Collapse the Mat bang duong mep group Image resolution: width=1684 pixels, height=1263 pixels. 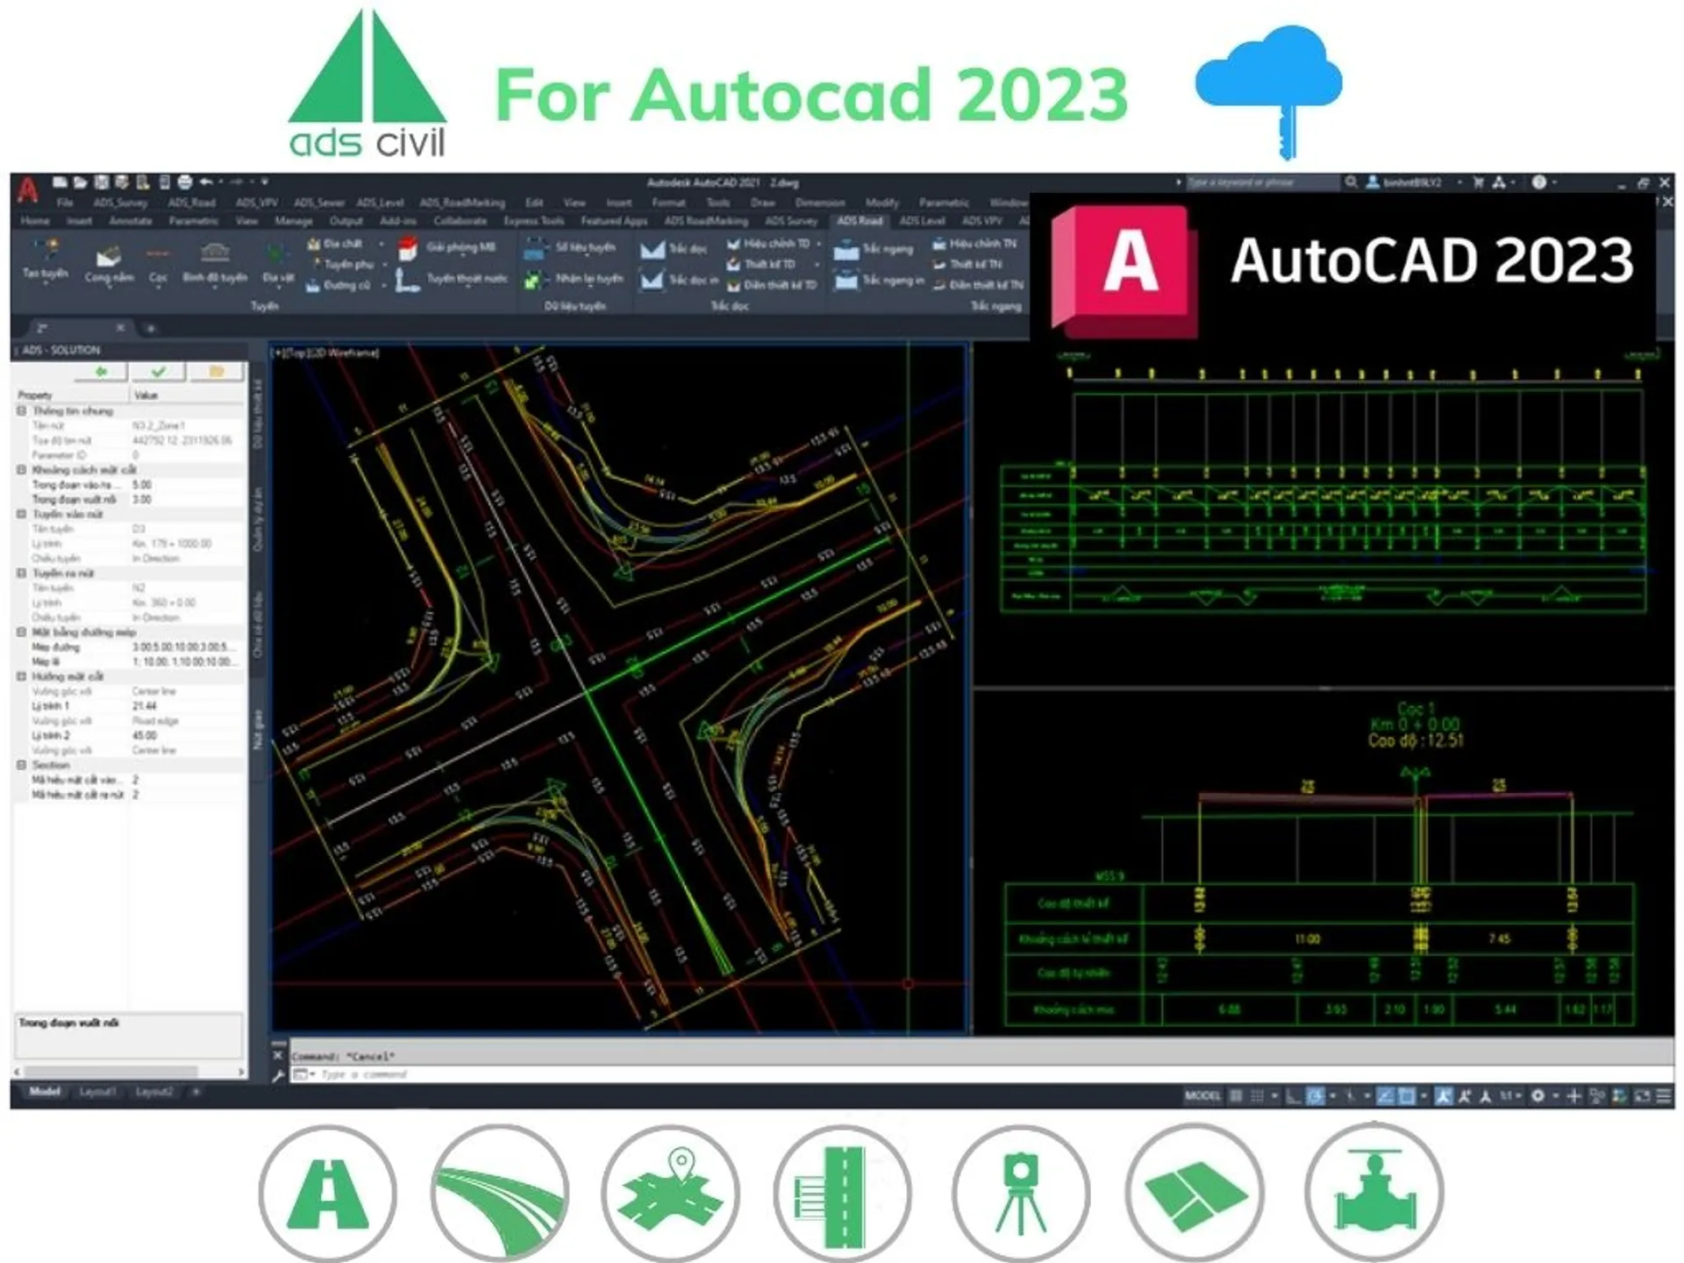coord(22,631)
